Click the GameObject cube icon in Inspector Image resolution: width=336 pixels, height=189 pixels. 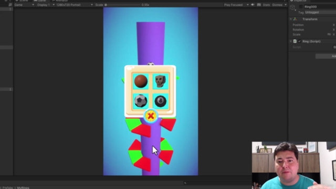[x=292, y=7]
